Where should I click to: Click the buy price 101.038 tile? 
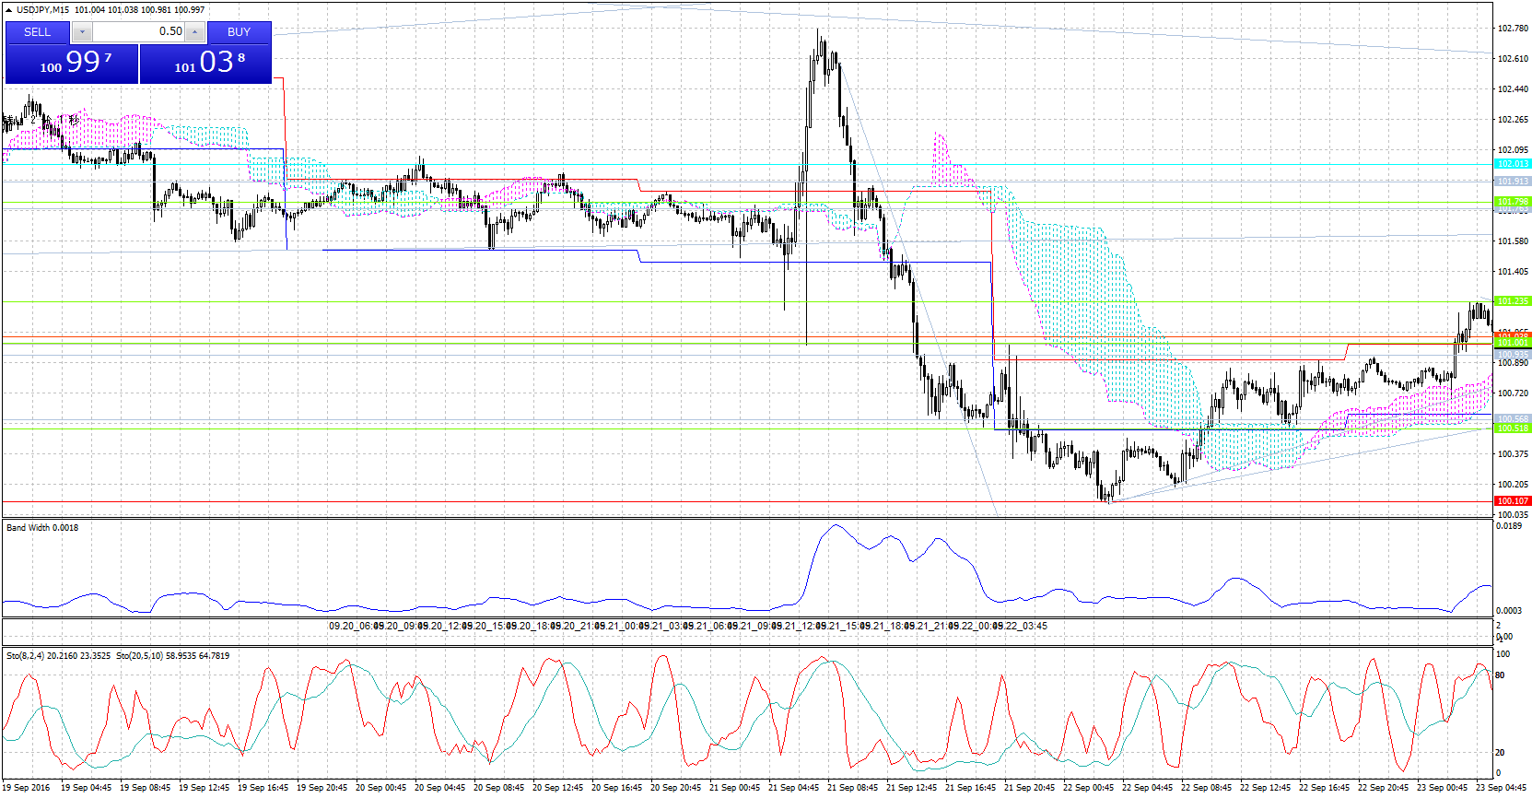coord(205,64)
